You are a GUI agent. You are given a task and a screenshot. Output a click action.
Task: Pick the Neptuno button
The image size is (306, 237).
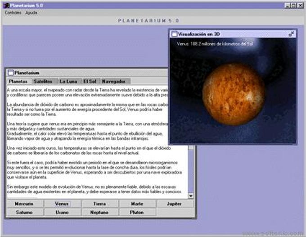pyautogui.click(x=99, y=212)
